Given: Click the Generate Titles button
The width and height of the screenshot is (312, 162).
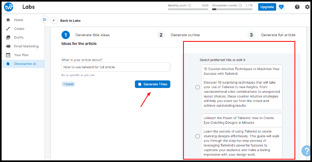Looking at the screenshot, I should point(153,84).
